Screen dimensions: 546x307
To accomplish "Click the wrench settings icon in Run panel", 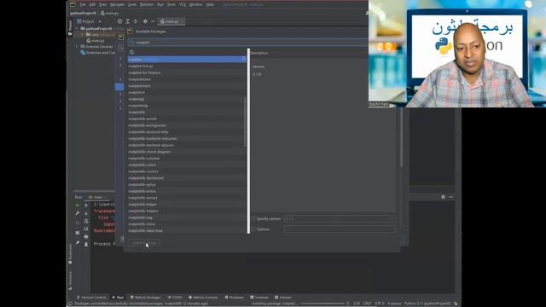I will click(78, 213).
